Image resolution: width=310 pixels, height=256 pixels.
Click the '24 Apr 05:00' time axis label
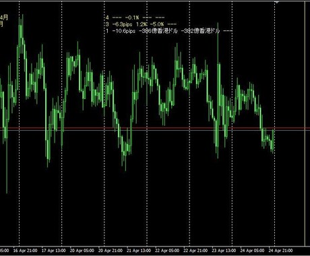point(252,251)
